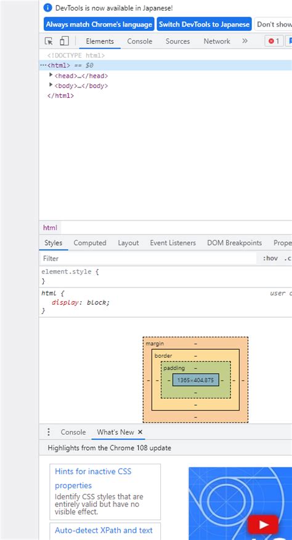This screenshot has height=540, width=292.
Task: Open the drawer Console tab
Action: (73, 432)
